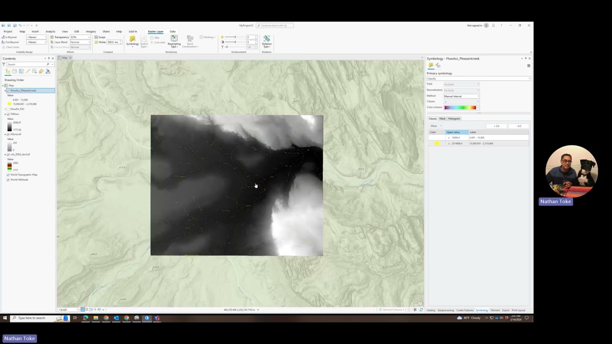Screen dimensions: 612x344
Task: Open the Resampling Type tool
Action: point(174,42)
